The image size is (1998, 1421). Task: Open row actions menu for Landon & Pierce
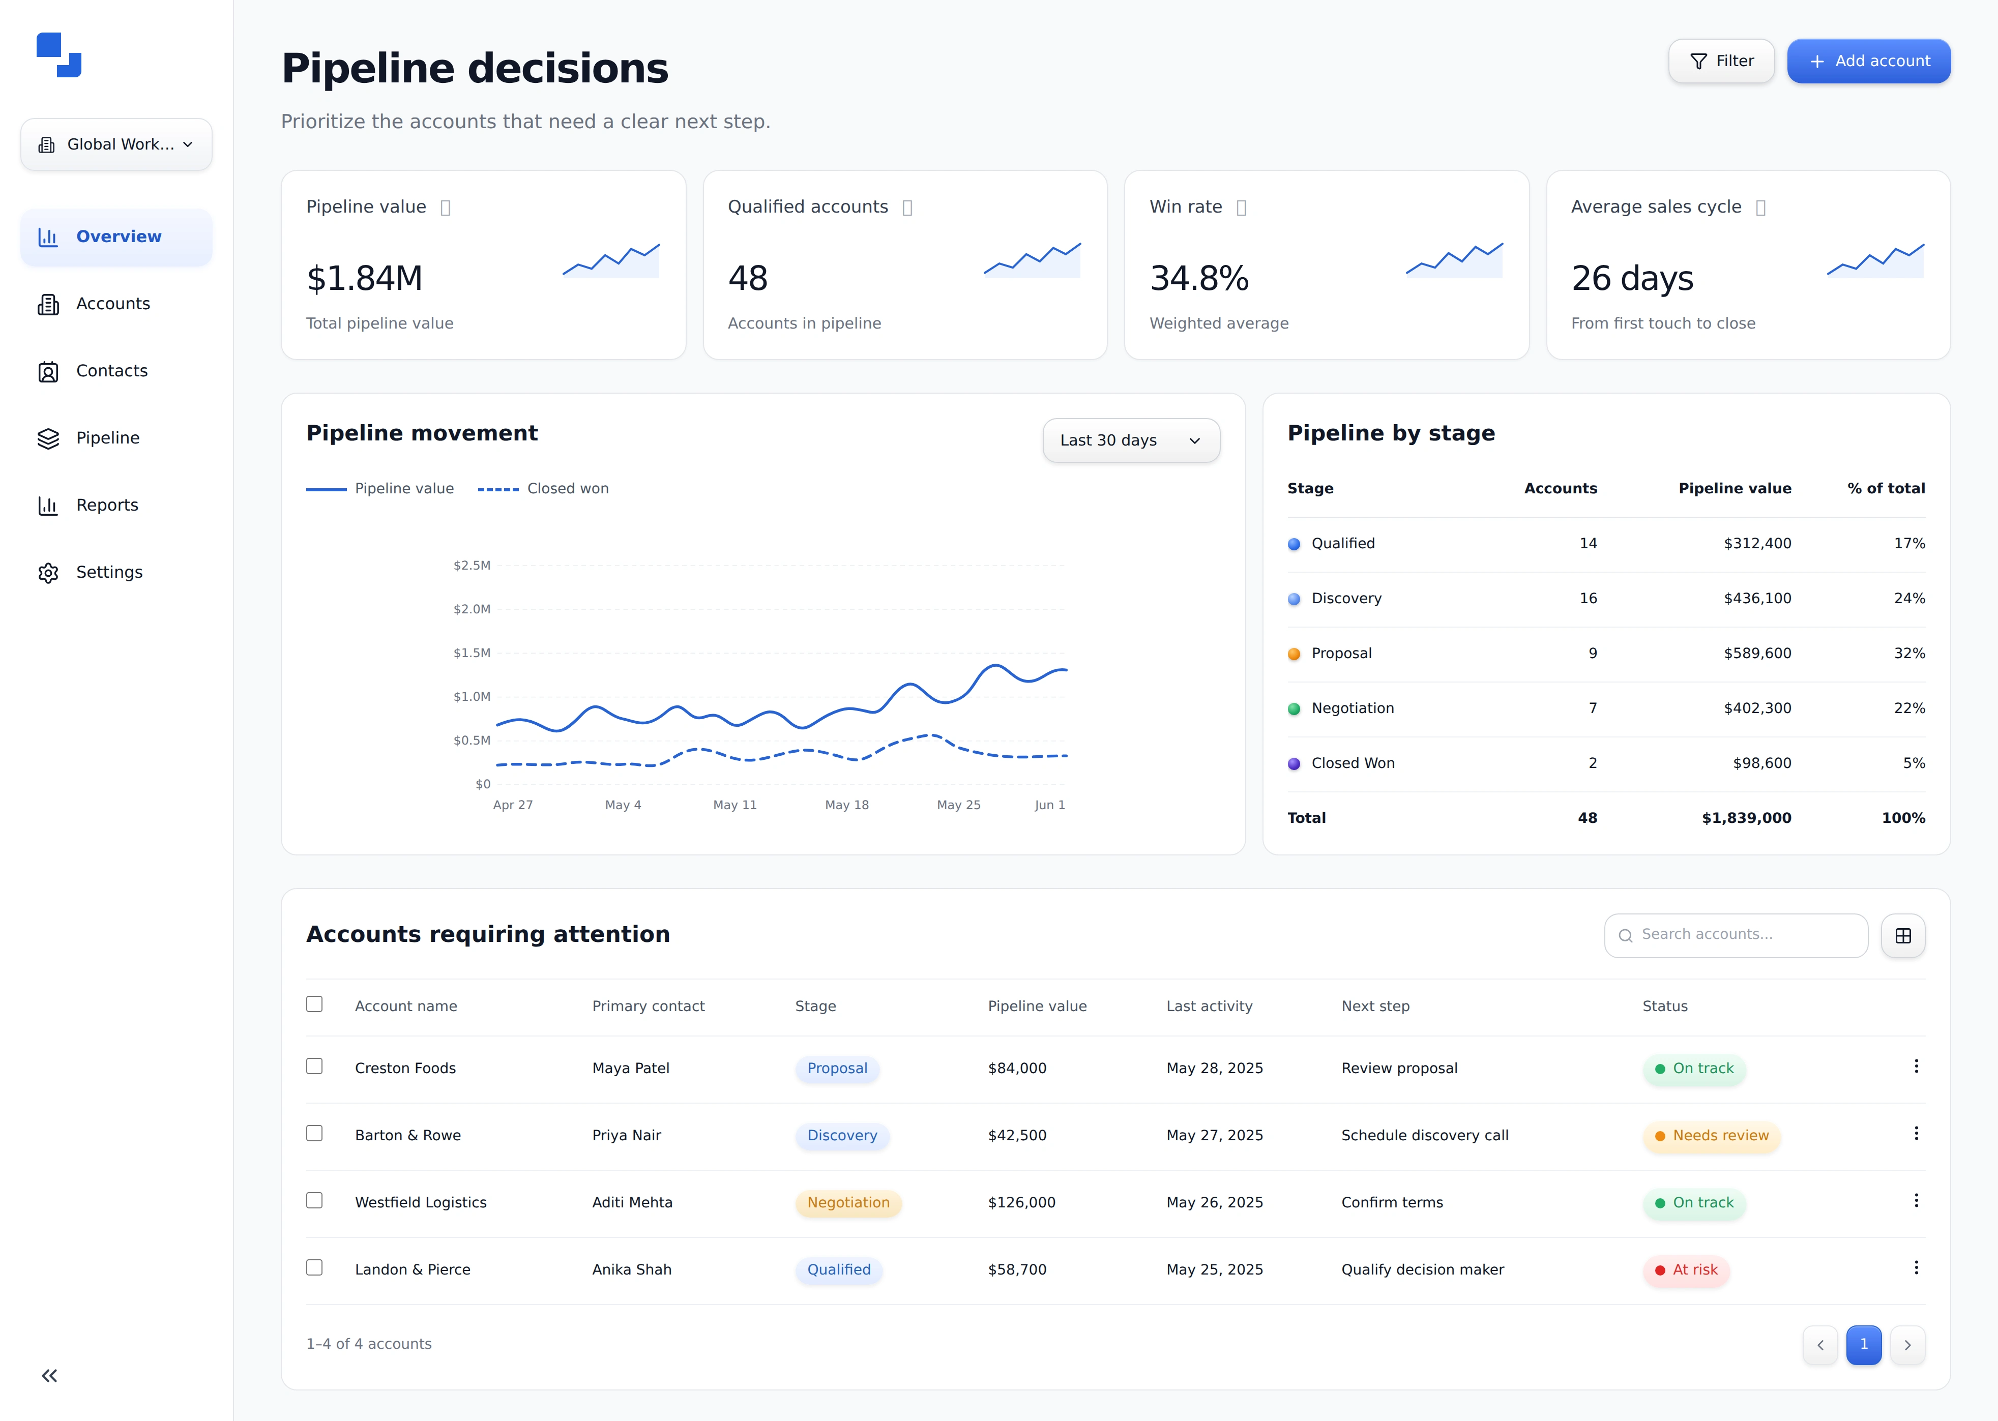pyautogui.click(x=1916, y=1268)
